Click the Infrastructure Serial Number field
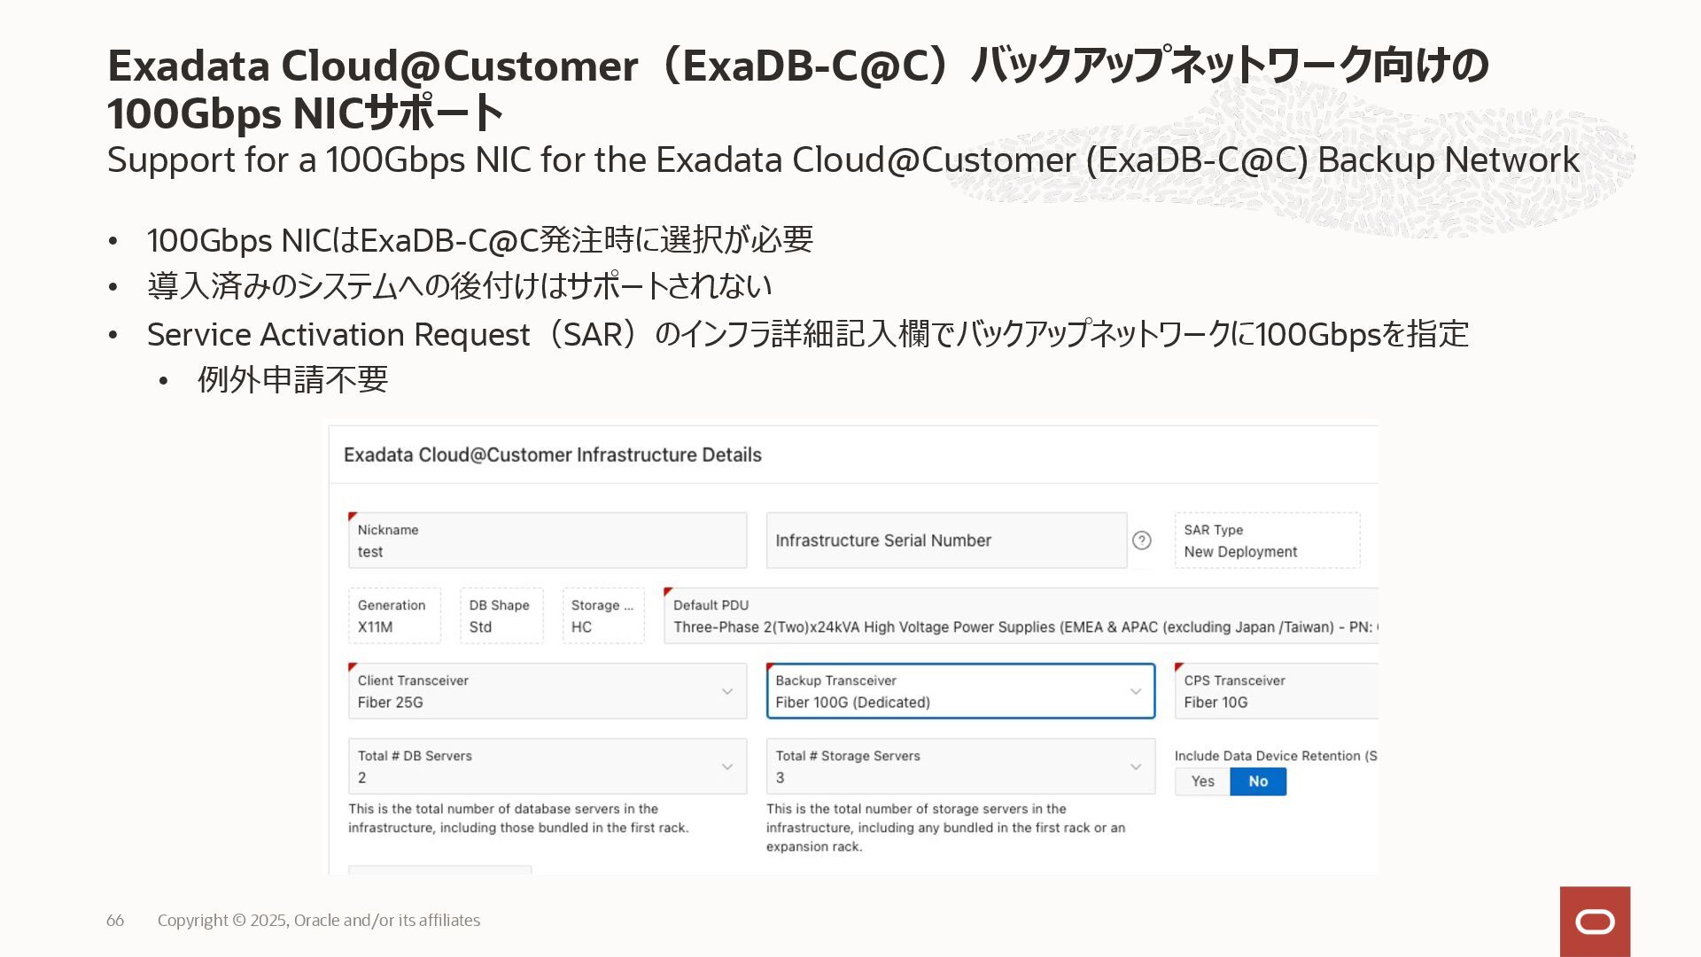This screenshot has height=957, width=1701. pos(945,541)
